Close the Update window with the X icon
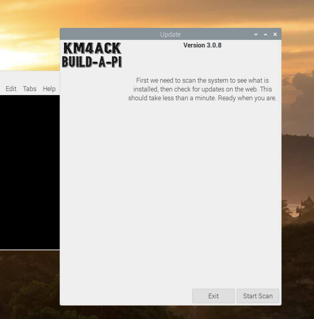This screenshot has width=314, height=319. point(275,34)
